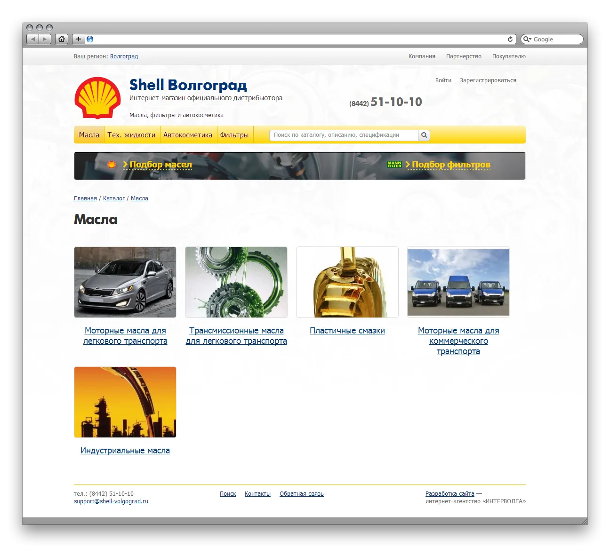This screenshot has width=610, height=547.
Task: Click the window resize grip corner
Action: click(584, 521)
